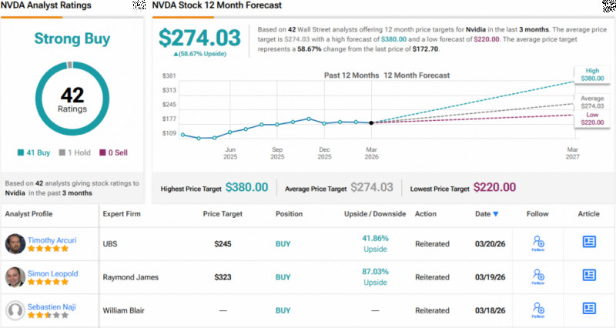
Task: Follow analyst Simon Leopold
Action: (x=538, y=276)
